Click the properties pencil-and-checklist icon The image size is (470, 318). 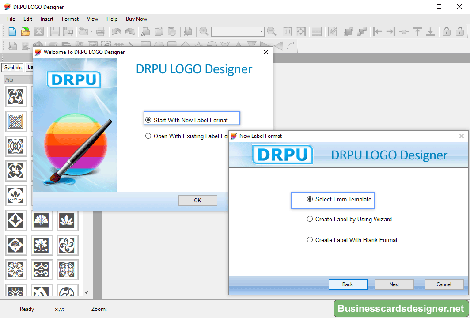pyautogui.click(x=333, y=31)
